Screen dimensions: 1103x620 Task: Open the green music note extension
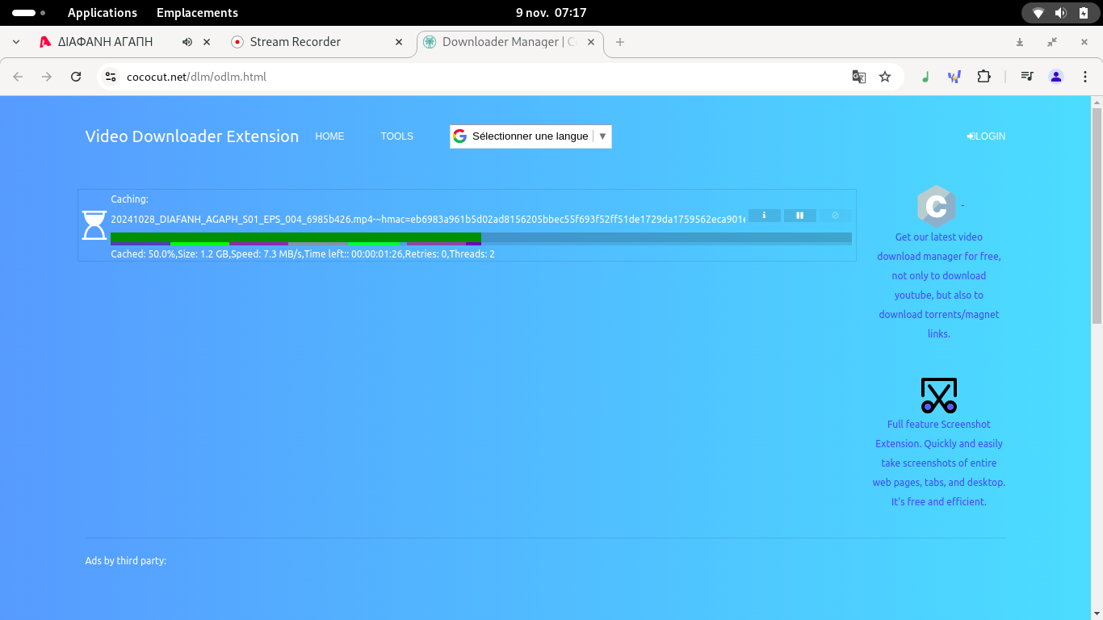click(925, 77)
